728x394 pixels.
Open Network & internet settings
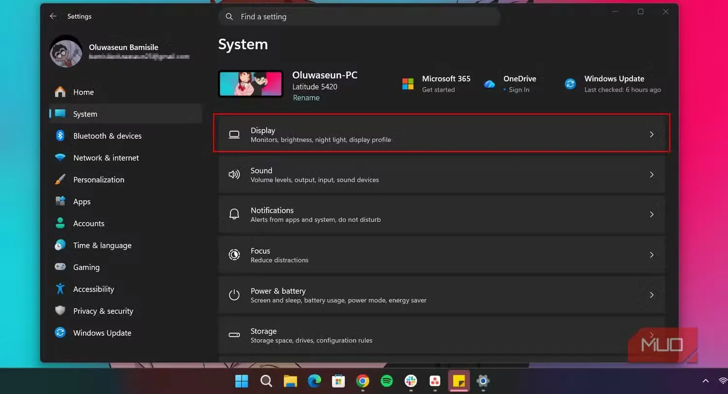(x=126, y=158)
